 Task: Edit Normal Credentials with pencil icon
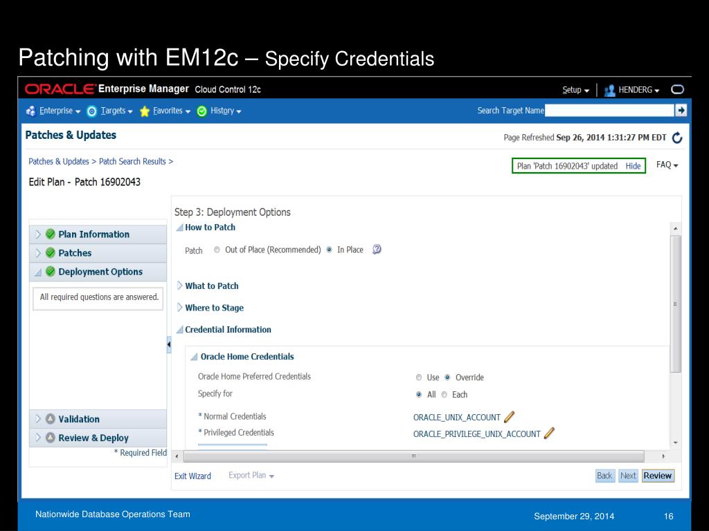coord(509,417)
